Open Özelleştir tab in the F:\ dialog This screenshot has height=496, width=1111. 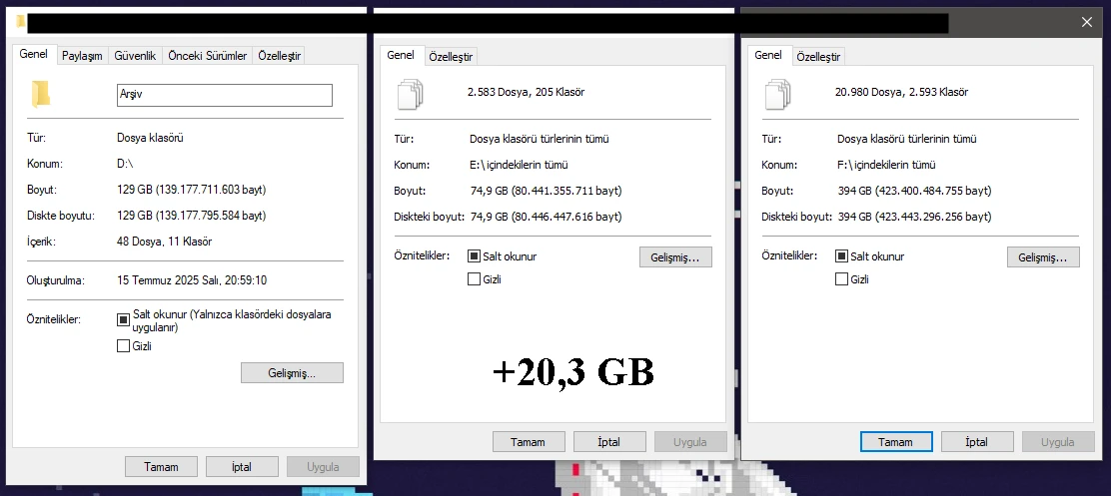[x=818, y=57]
